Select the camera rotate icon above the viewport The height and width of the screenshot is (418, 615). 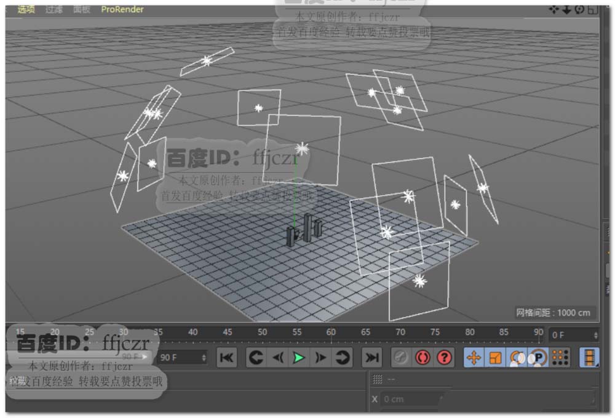point(579,9)
